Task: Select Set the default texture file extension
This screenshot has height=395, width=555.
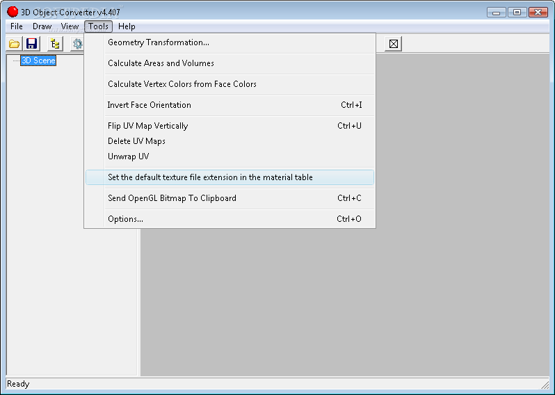Action: (x=230, y=177)
